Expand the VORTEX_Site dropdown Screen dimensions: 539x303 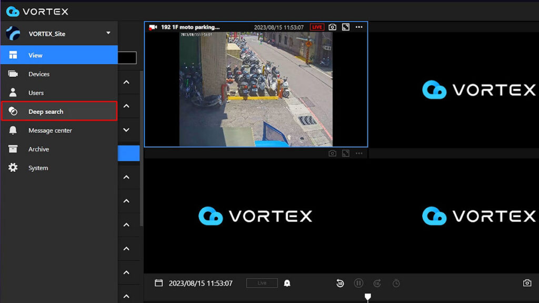(x=109, y=33)
